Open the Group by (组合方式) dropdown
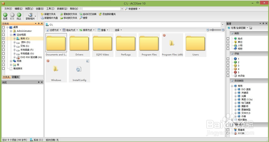Viewport: 269px width, 142px height. (70, 30)
